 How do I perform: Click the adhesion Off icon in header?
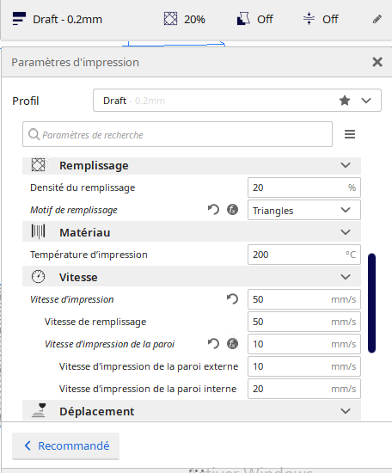coord(309,19)
